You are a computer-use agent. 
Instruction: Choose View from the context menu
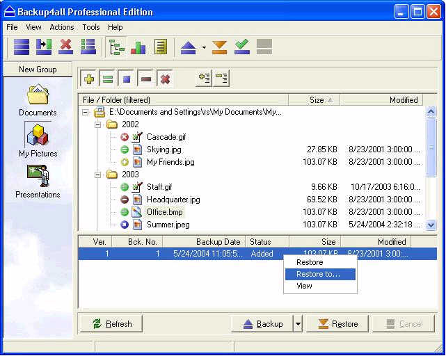[320, 286]
